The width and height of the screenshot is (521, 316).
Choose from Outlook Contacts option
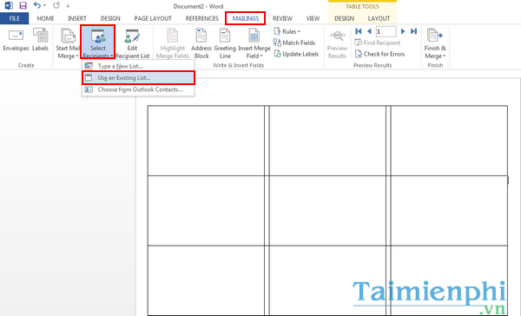138,89
